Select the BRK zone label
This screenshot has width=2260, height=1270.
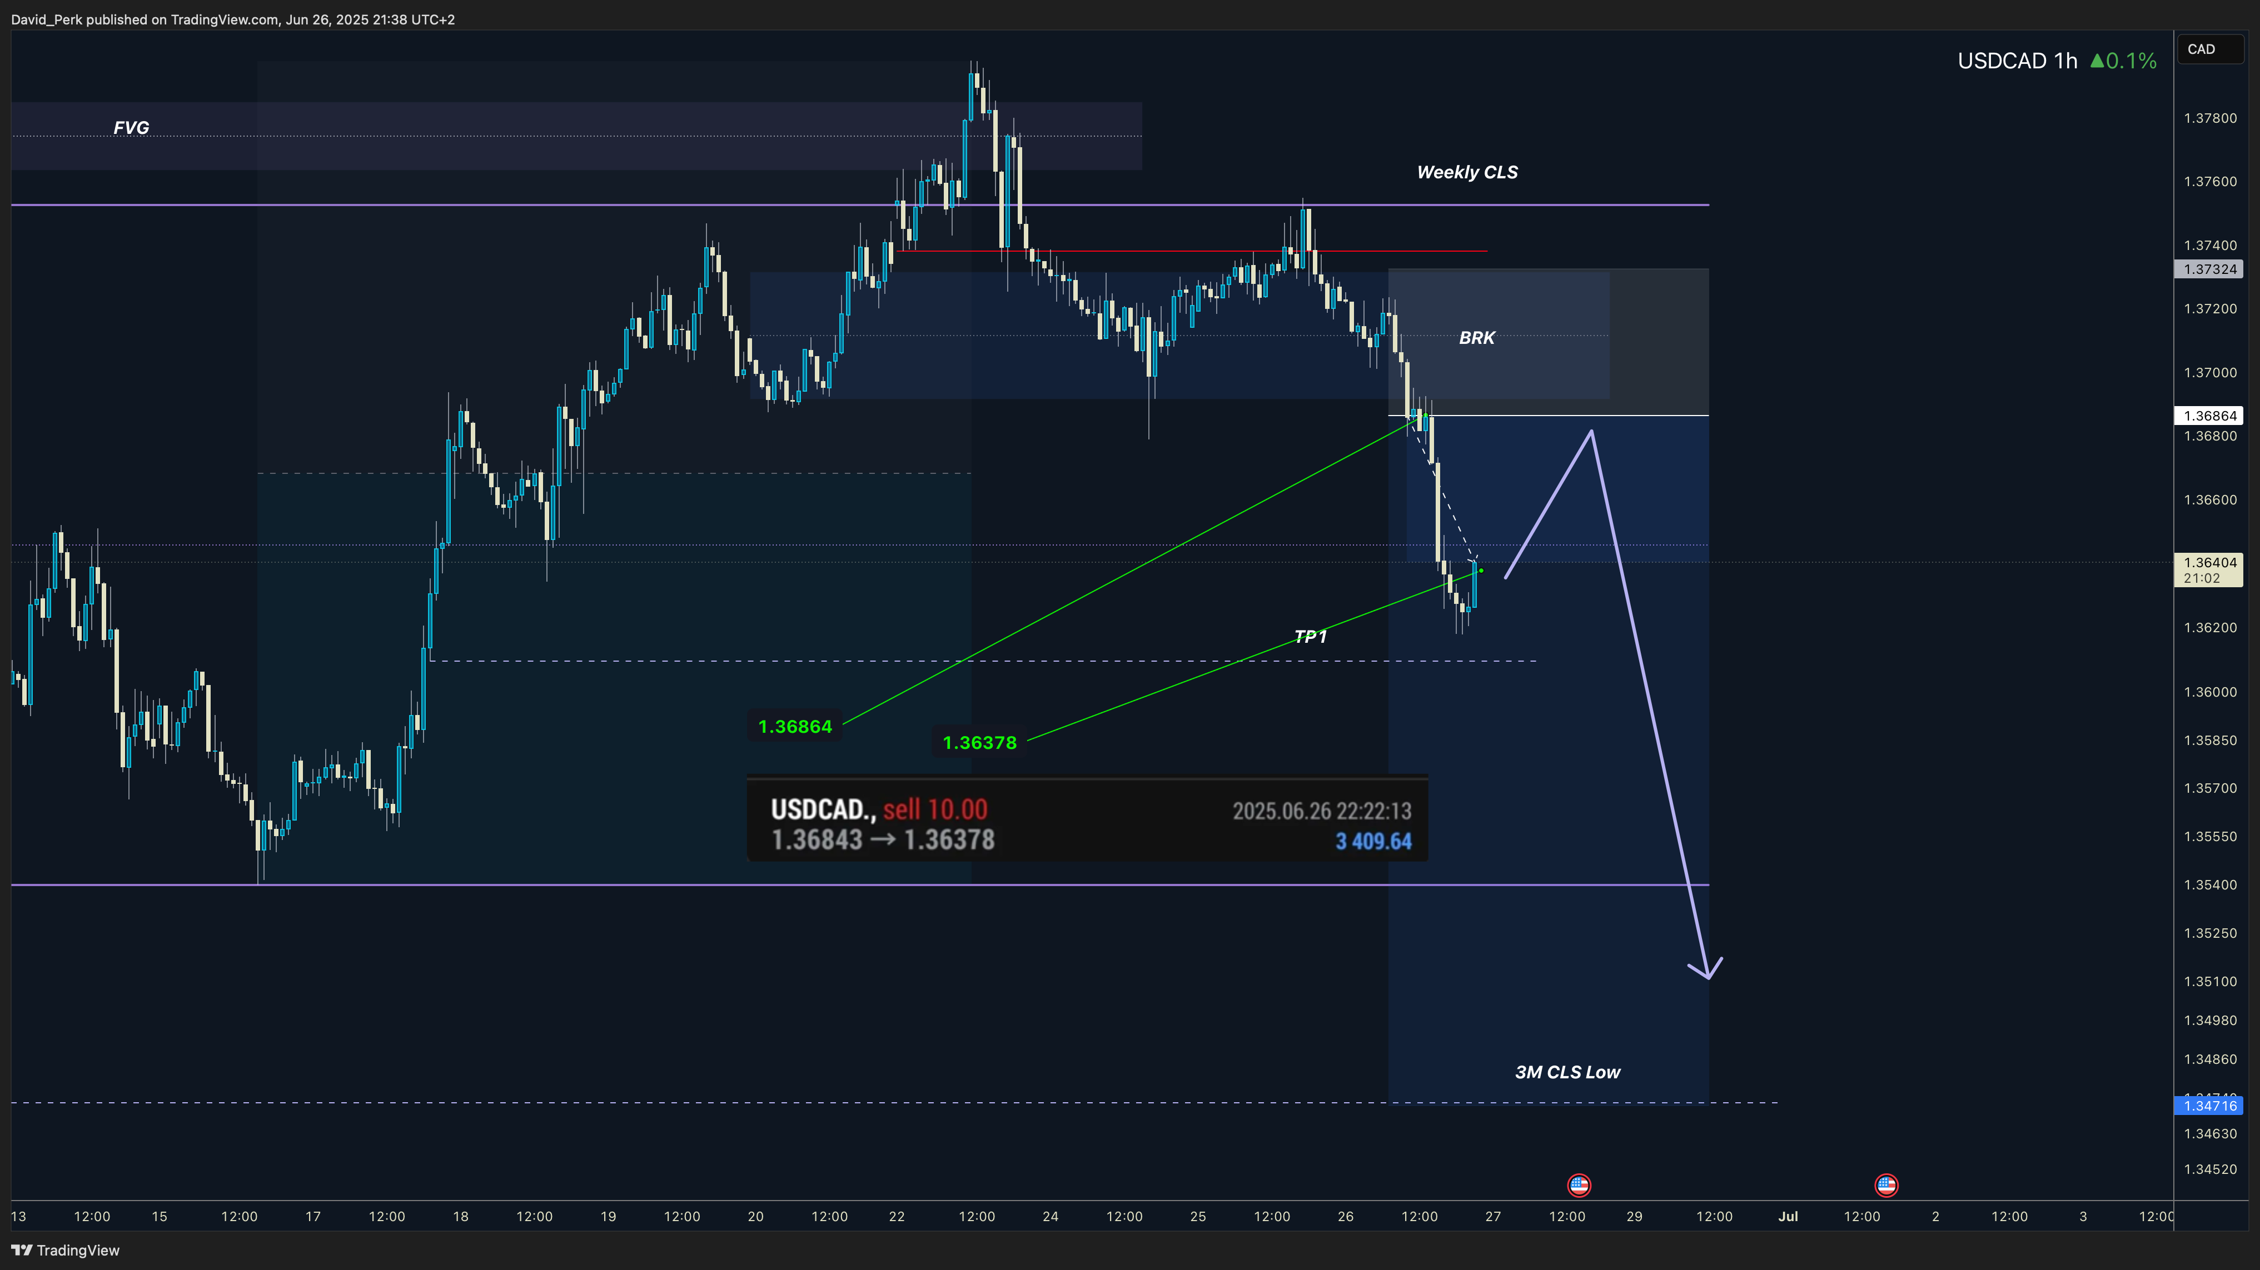click(x=1477, y=338)
